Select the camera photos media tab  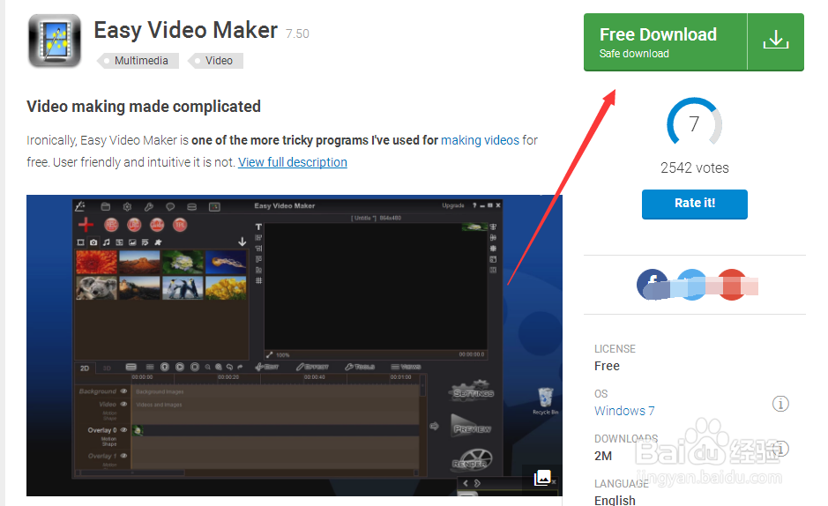pos(93,242)
